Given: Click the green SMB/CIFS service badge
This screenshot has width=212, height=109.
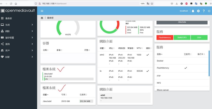Looking at the screenshot, I should [182, 37].
